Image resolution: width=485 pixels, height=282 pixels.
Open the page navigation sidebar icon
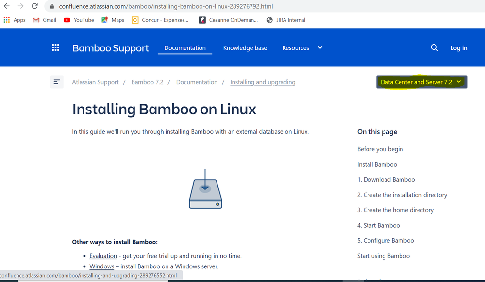57,81
